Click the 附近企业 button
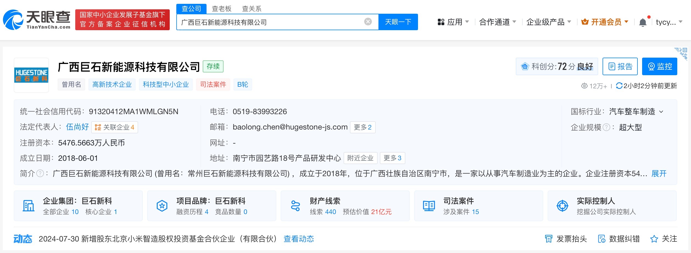The width and height of the screenshot is (691, 253). click(x=361, y=158)
